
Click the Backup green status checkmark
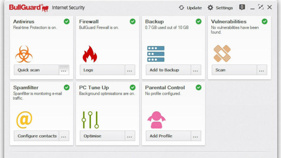(198, 21)
